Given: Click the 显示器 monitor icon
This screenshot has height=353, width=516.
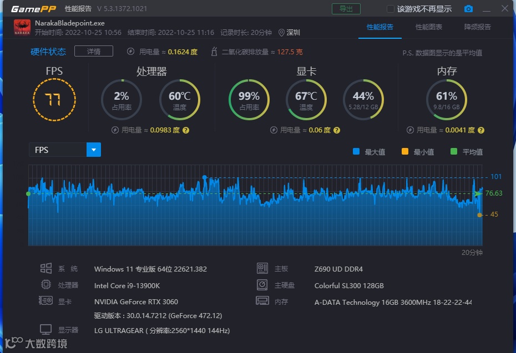Looking at the screenshot, I should click(45, 329).
